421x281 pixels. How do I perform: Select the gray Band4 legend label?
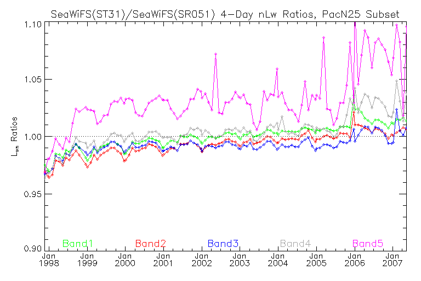[x=295, y=244]
